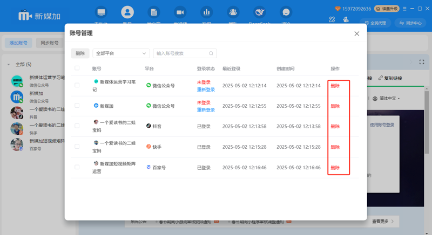Open the 全民代理 button
Screen dimensions: 432x235
tap(375, 23)
